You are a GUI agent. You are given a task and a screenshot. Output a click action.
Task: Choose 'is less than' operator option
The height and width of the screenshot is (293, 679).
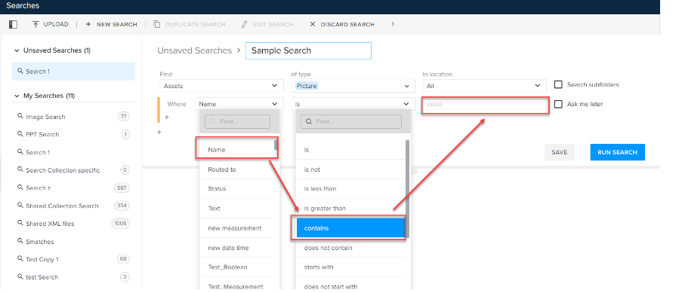350,189
